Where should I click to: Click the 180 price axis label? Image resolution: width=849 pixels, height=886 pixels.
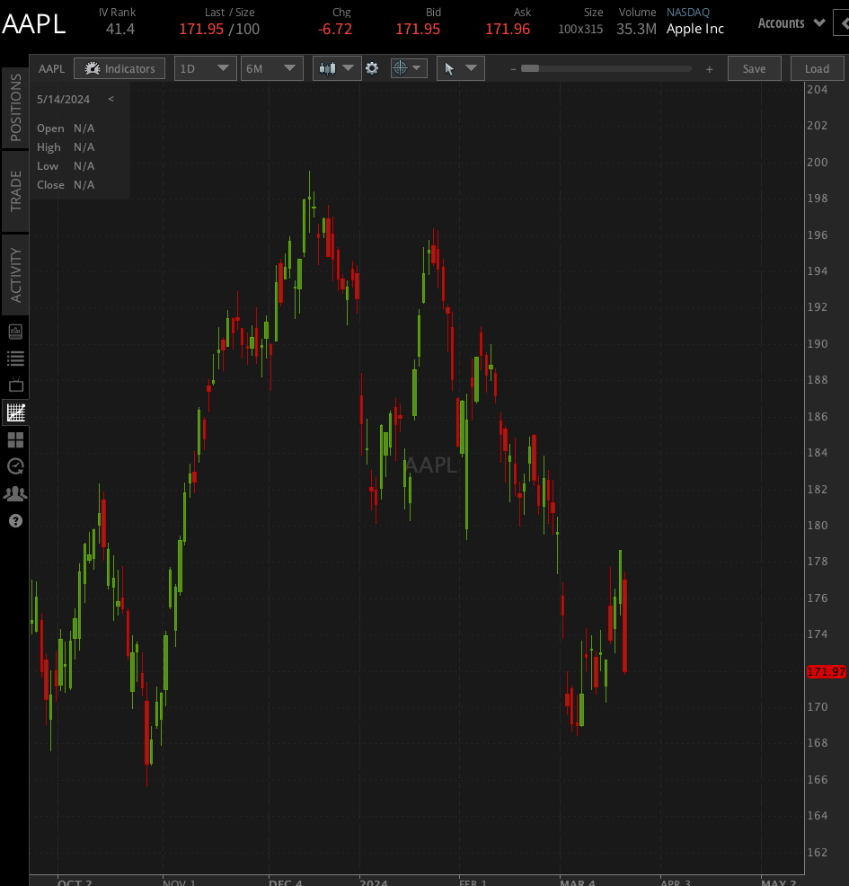(817, 526)
